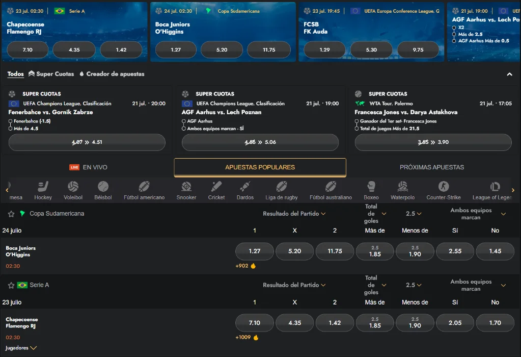Select boosted odds 3.90 for Francesca Jones super cuota
The height and width of the screenshot is (357, 521).
point(433,142)
